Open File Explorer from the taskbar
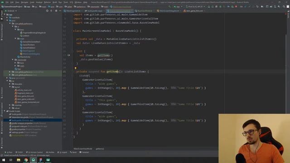Image resolution: width=290 pixels, height=163 pixels. coord(19,160)
